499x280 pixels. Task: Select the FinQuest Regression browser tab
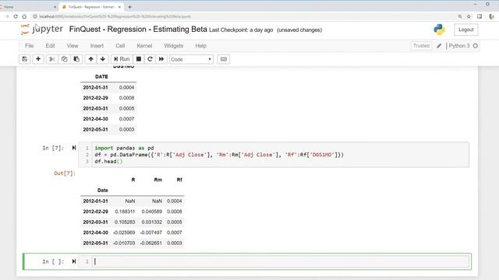tap(90, 7)
